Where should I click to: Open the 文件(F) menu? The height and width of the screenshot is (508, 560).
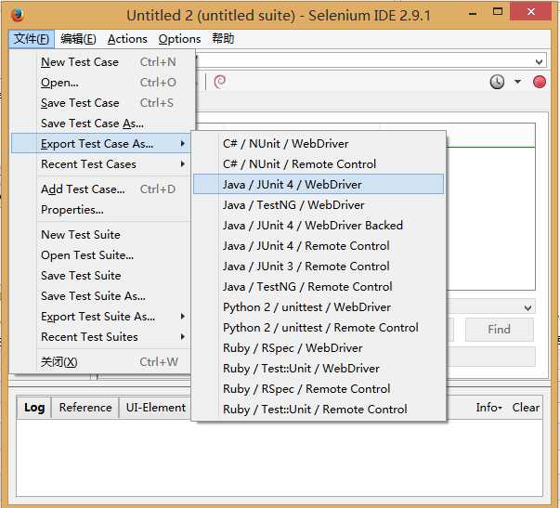click(32, 39)
